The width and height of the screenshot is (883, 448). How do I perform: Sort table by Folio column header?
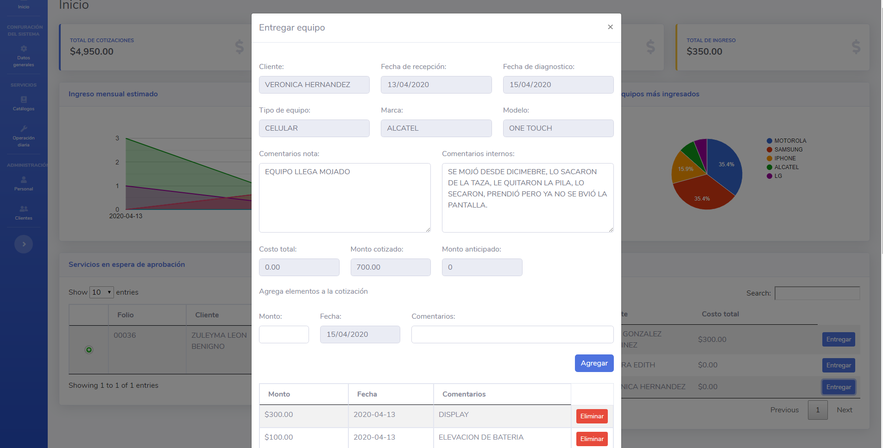pyautogui.click(x=126, y=315)
